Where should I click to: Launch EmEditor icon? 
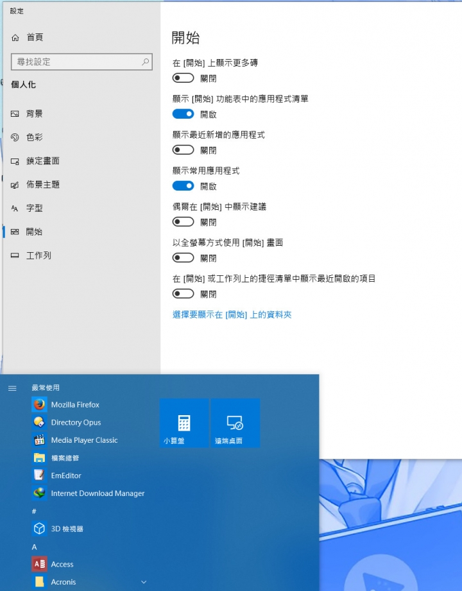coord(39,475)
